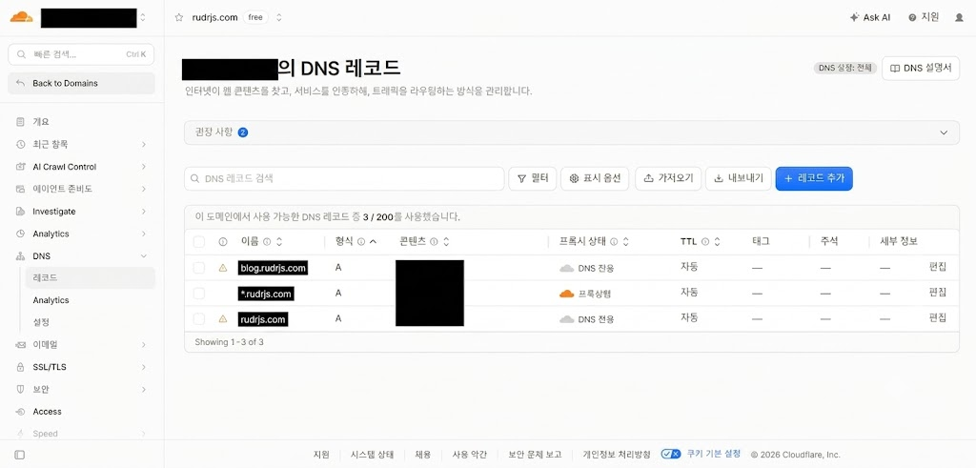Expand the SSL/TLS menu
The image size is (976, 468).
(x=143, y=367)
